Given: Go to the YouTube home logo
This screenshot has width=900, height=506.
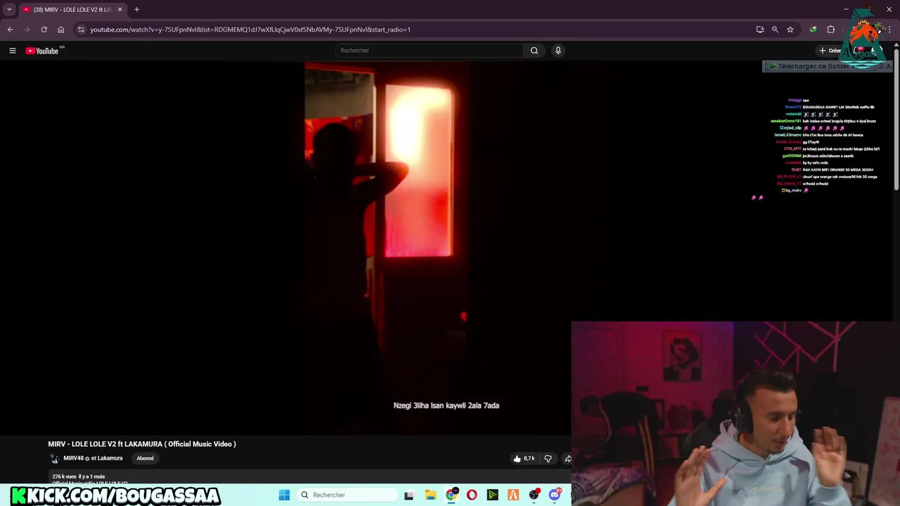Looking at the screenshot, I should click(x=42, y=51).
